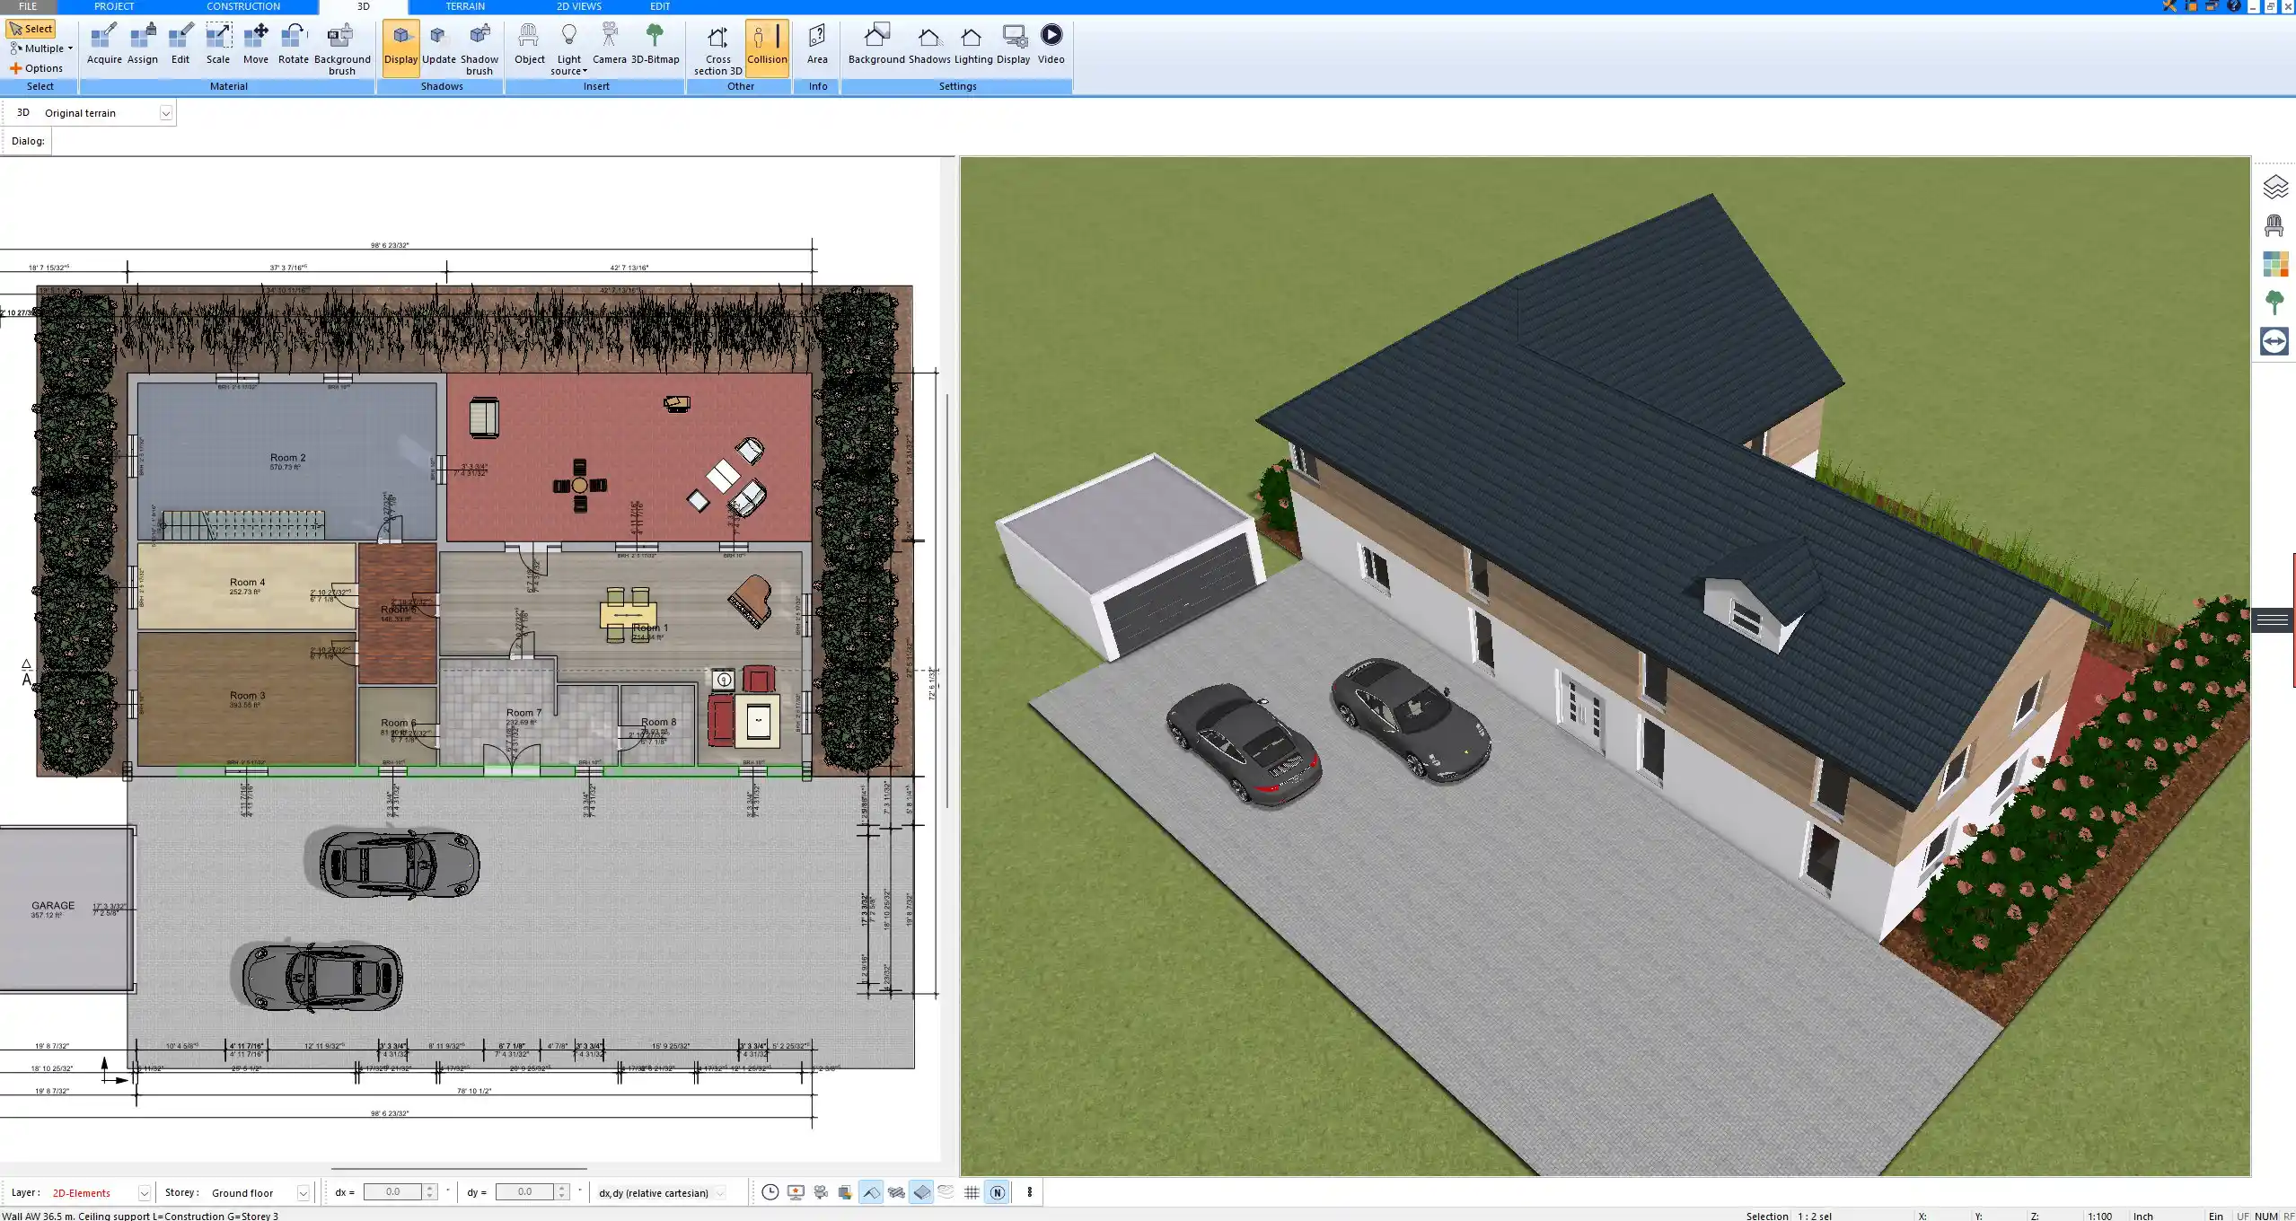Screen dimensions: 2296x1221
Task: Switch to the 2D VIEWS tab
Action: coord(579,6)
